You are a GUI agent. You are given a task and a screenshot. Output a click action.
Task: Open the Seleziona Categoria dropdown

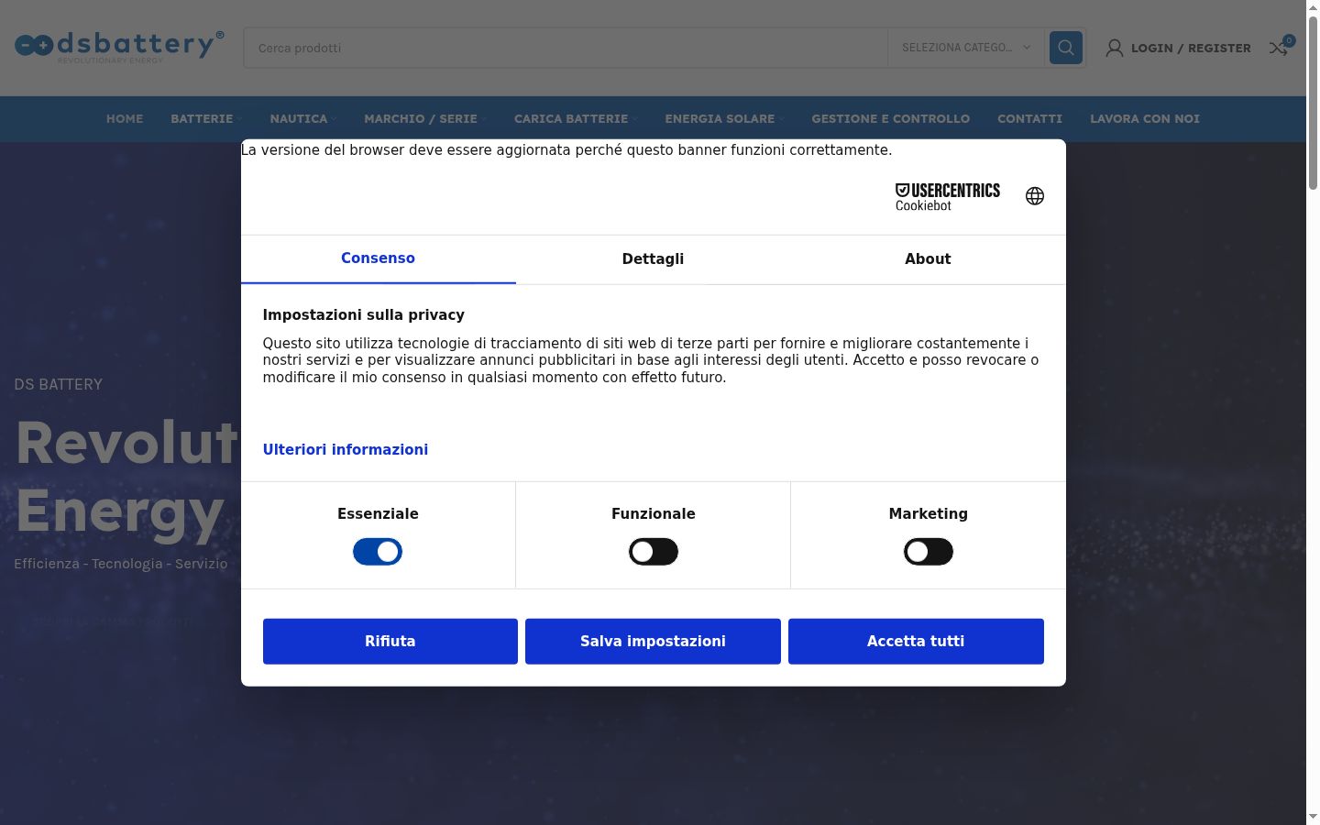pyautogui.click(x=966, y=48)
